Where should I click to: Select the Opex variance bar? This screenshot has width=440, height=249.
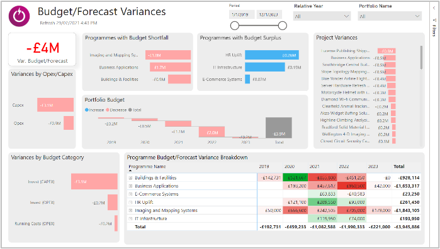pos(69,123)
